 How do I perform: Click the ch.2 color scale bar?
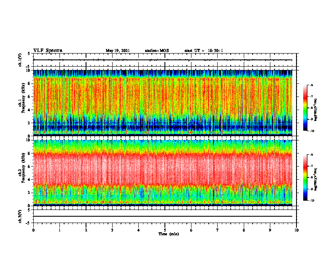click(305, 177)
